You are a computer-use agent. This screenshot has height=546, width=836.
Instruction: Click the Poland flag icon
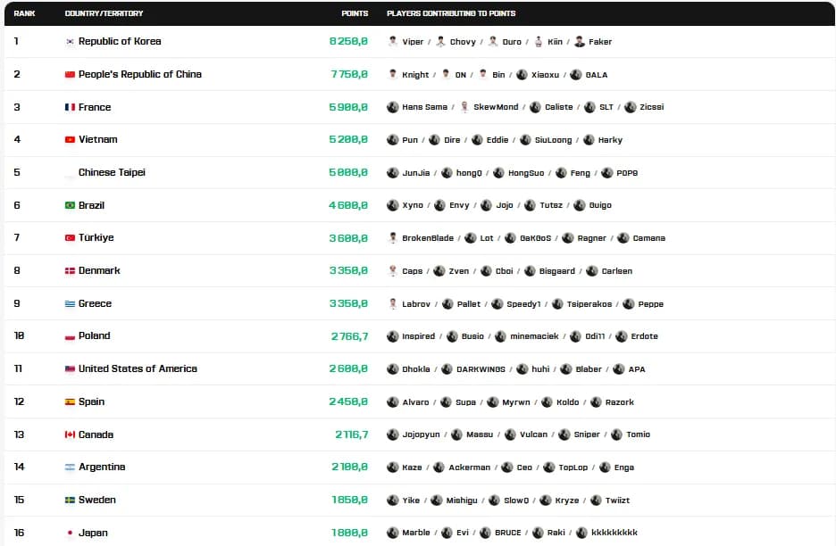[x=70, y=336]
